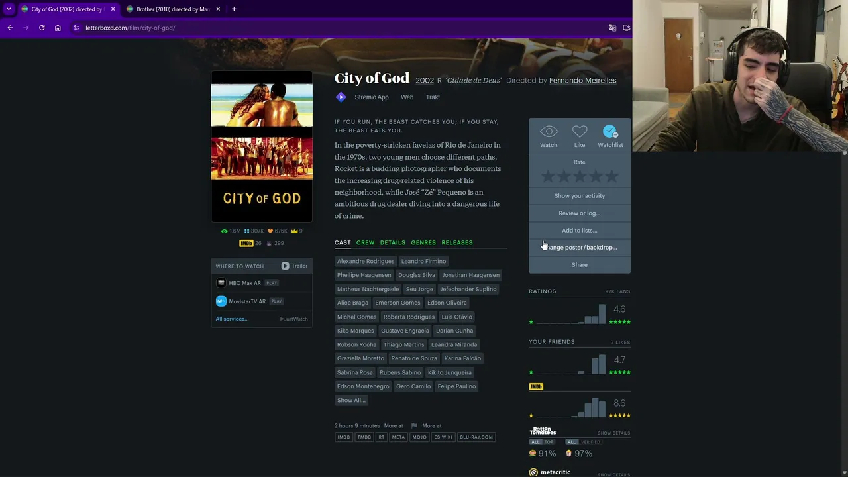The height and width of the screenshot is (477, 848).
Task: Click the blue lists-count grid icon
Action: [x=246, y=231]
